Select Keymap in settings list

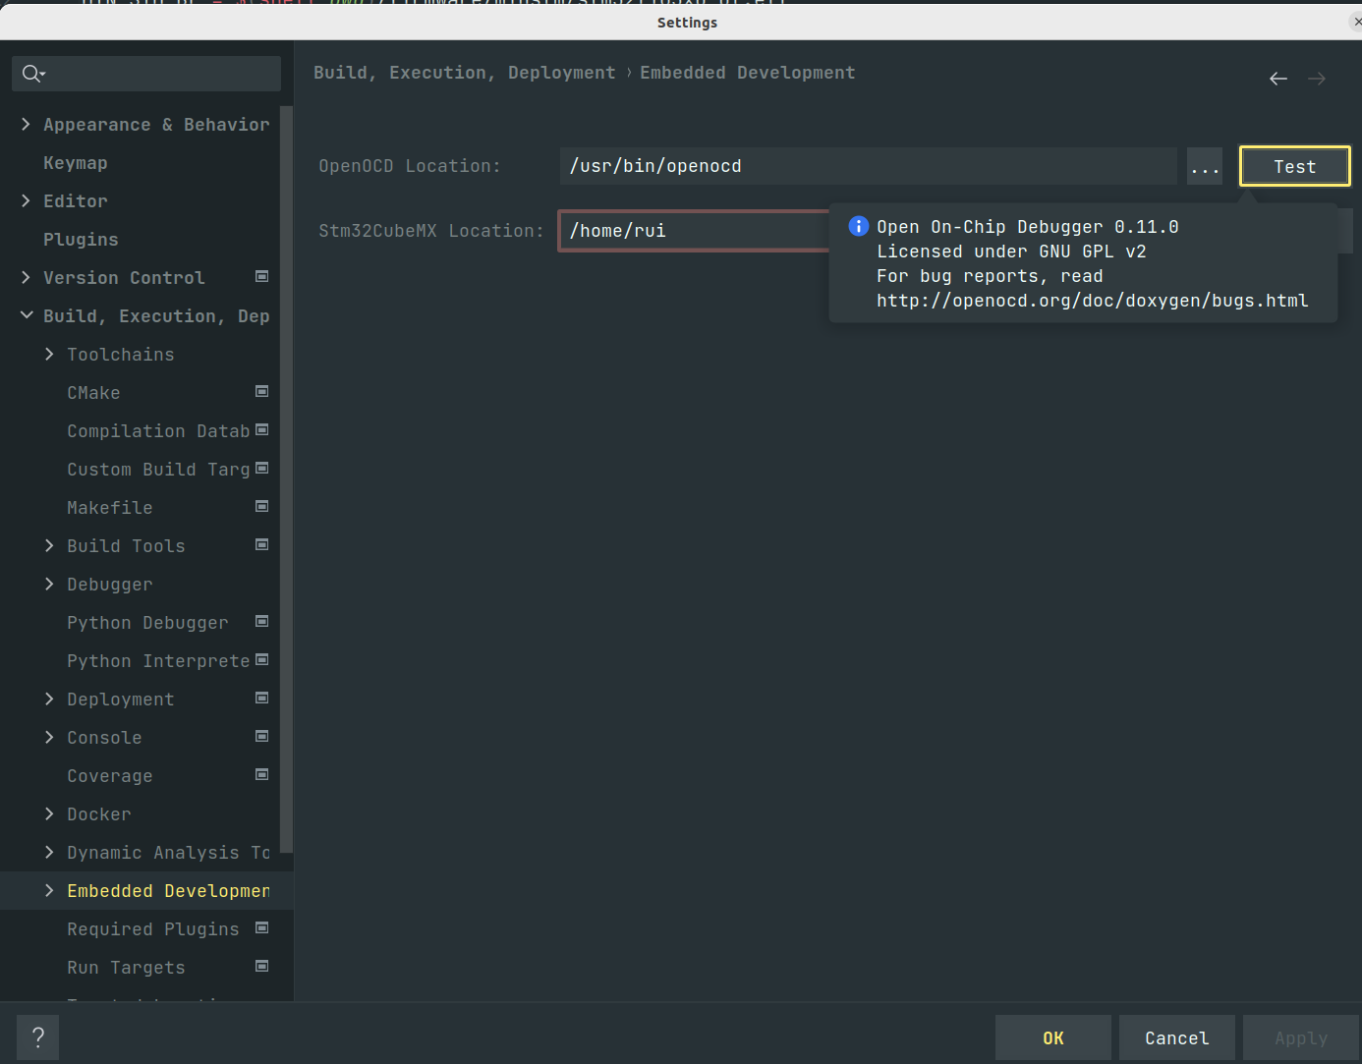coord(76,163)
